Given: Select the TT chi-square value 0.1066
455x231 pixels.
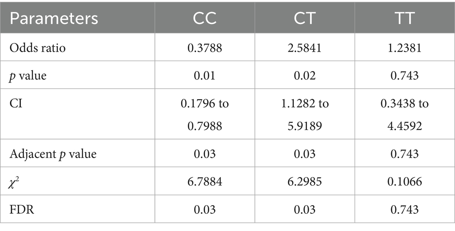Looking at the screenshot, I should point(404,182).
